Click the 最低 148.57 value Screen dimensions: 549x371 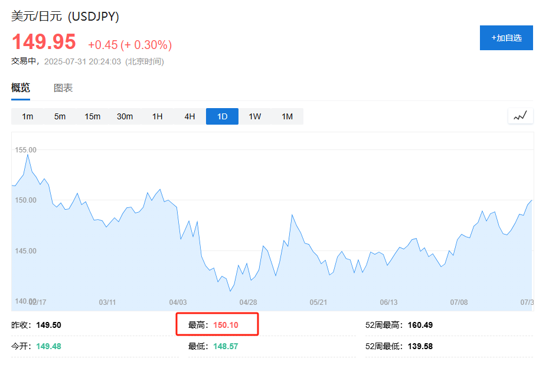[226, 346]
